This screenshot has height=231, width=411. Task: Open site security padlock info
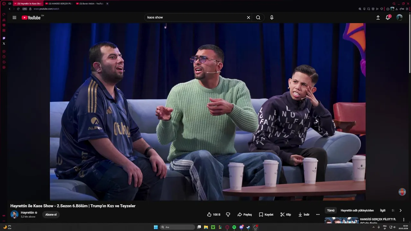tap(30, 9)
